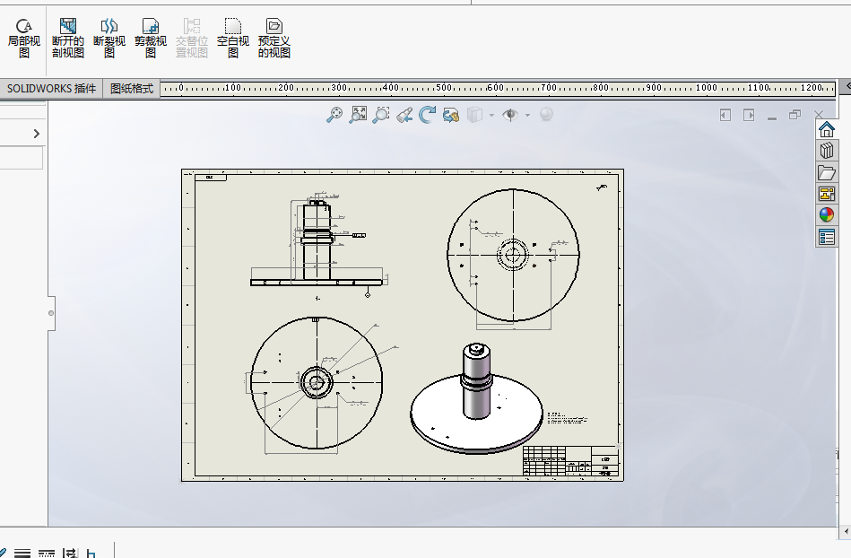Expand the hide/show items dropdown arrow
Screen dimensions: 851x558
click(527, 115)
